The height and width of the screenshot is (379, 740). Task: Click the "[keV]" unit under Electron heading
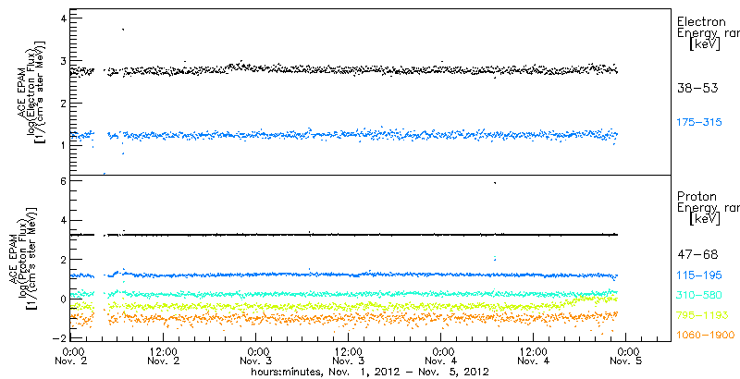(x=705, y=44)
